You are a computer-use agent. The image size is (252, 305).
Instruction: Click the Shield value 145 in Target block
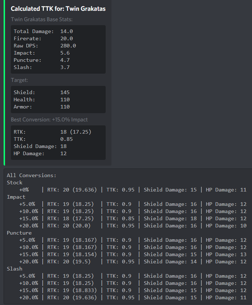65,92
